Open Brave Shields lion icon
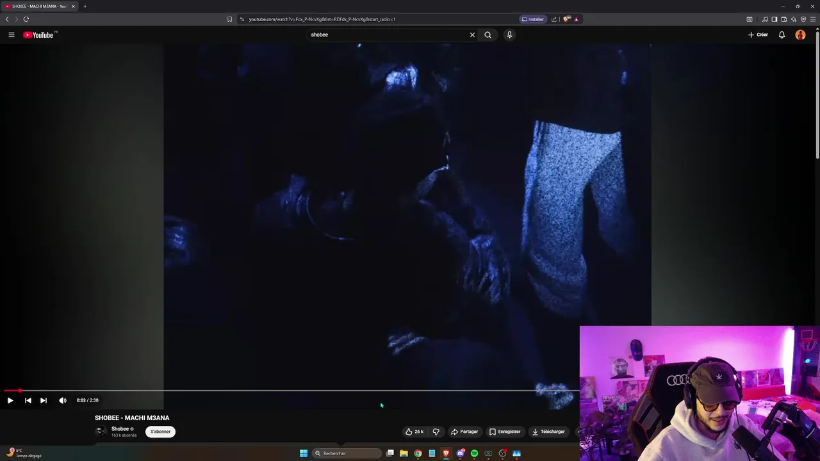Screen dimensions: 820x461 click(x=566, y=19)
